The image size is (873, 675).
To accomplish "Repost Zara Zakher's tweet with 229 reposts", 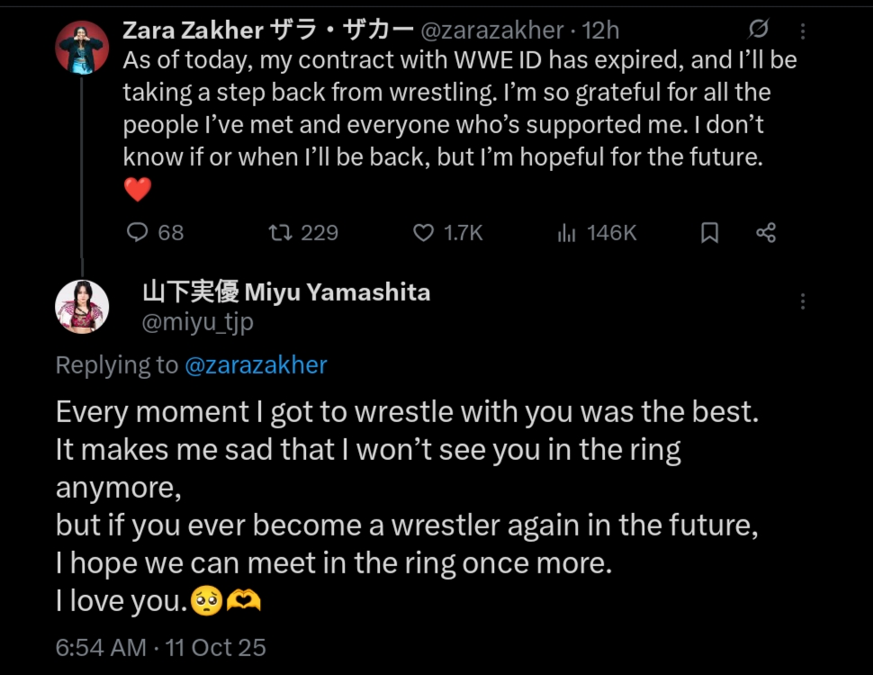I will click(x=281, y=233).
